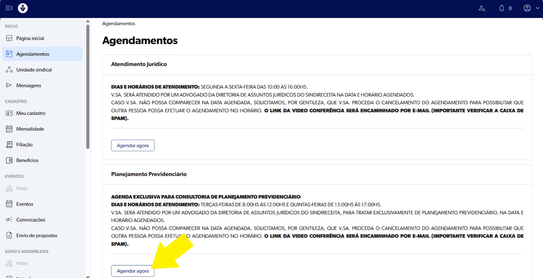Open notifications bell icon

(502, 8)
